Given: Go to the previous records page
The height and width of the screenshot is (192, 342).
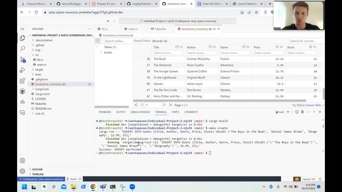Looking at the screenshot, I should (142, 105).
